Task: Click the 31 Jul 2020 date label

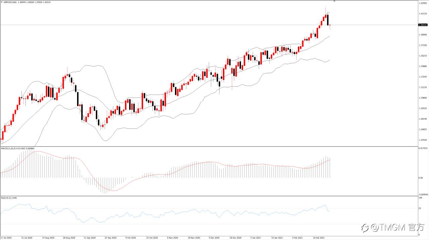Action: 27,238
